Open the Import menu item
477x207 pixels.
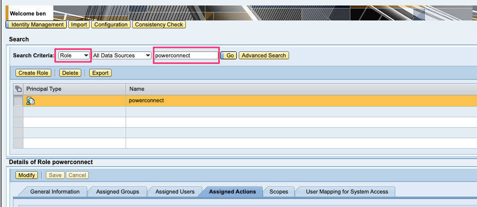point(79,24)
